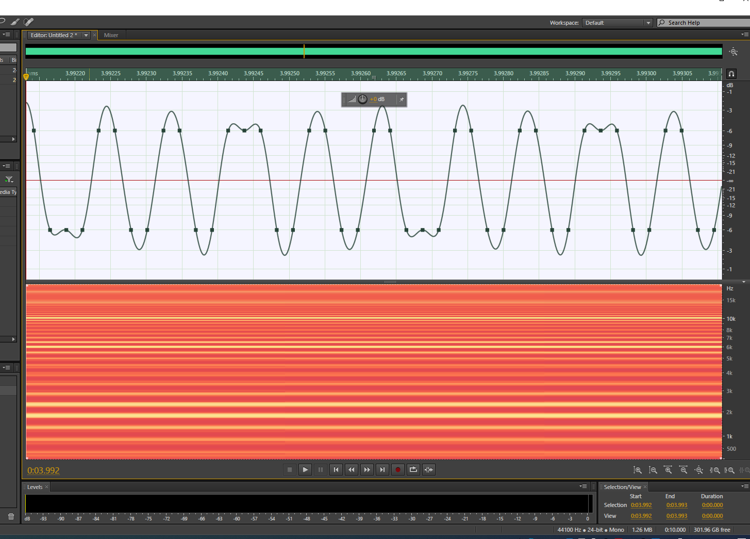
Task: Select the Spot Healing Brush tool
Action: click(29, 22)
